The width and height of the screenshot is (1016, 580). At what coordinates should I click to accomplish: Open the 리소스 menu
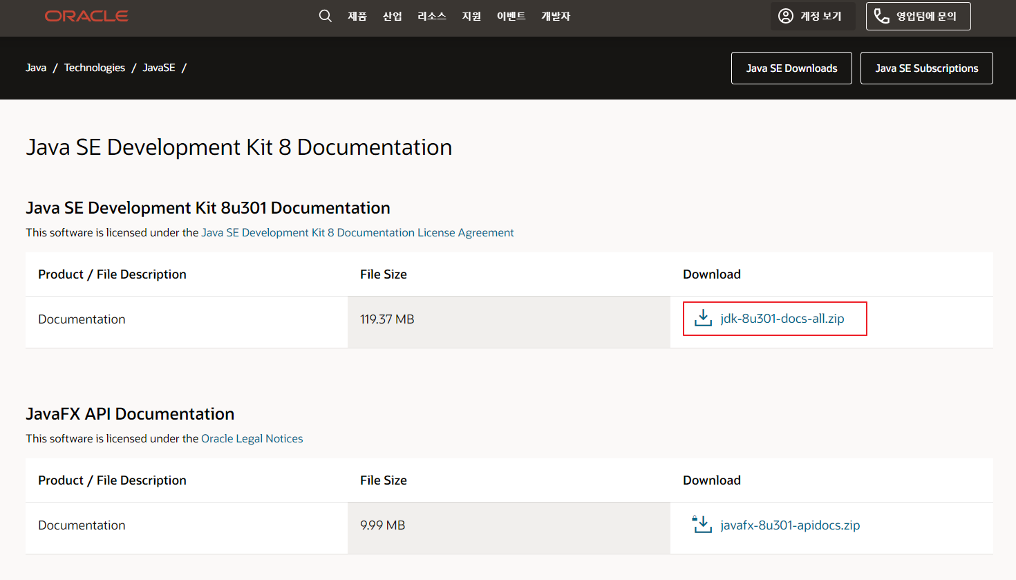point(432,16)
